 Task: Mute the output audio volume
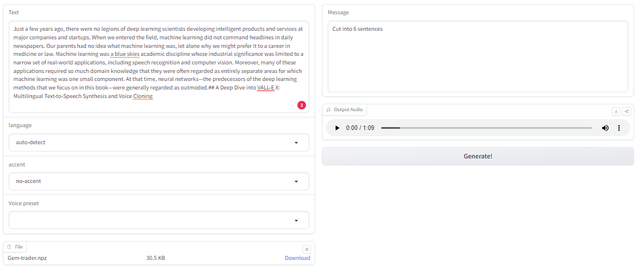pos(605,128)
